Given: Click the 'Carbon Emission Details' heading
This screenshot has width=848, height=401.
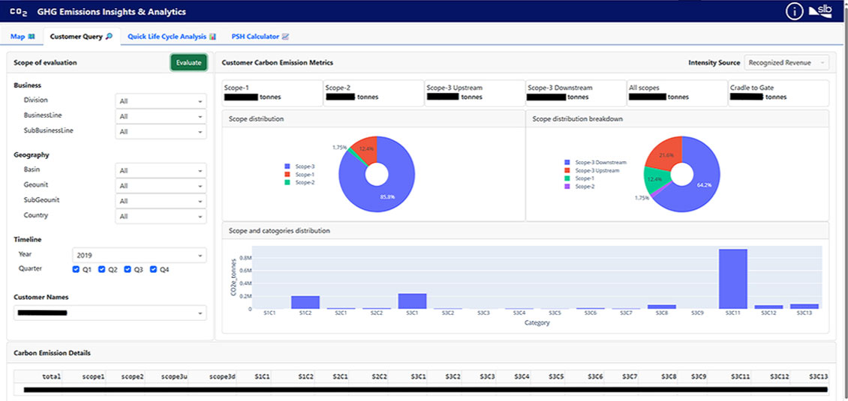Looking at the screenshot, I should (x=52, y=353).
